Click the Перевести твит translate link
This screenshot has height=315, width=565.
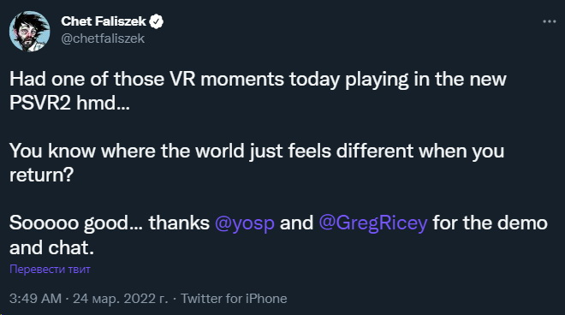click(x=50, y=270)
